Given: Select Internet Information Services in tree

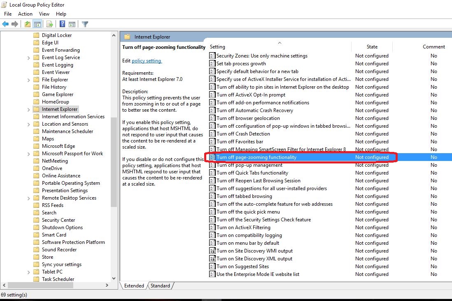Looking at the screenshot, I should click(73, 117).
